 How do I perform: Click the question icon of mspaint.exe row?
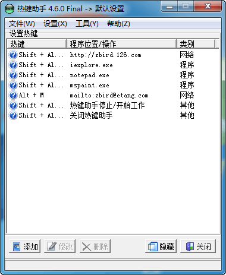tap(13, 85)
